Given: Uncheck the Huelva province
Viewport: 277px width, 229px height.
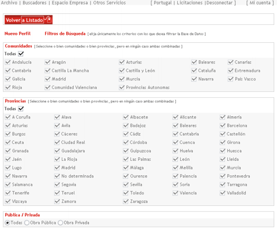Looking at the screenshot, I should coord(175,151).
